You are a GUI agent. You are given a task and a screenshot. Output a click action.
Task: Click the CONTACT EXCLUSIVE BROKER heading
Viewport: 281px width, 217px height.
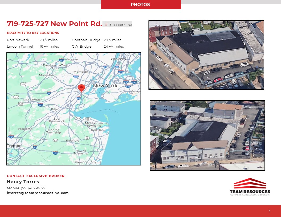[36, 176]
